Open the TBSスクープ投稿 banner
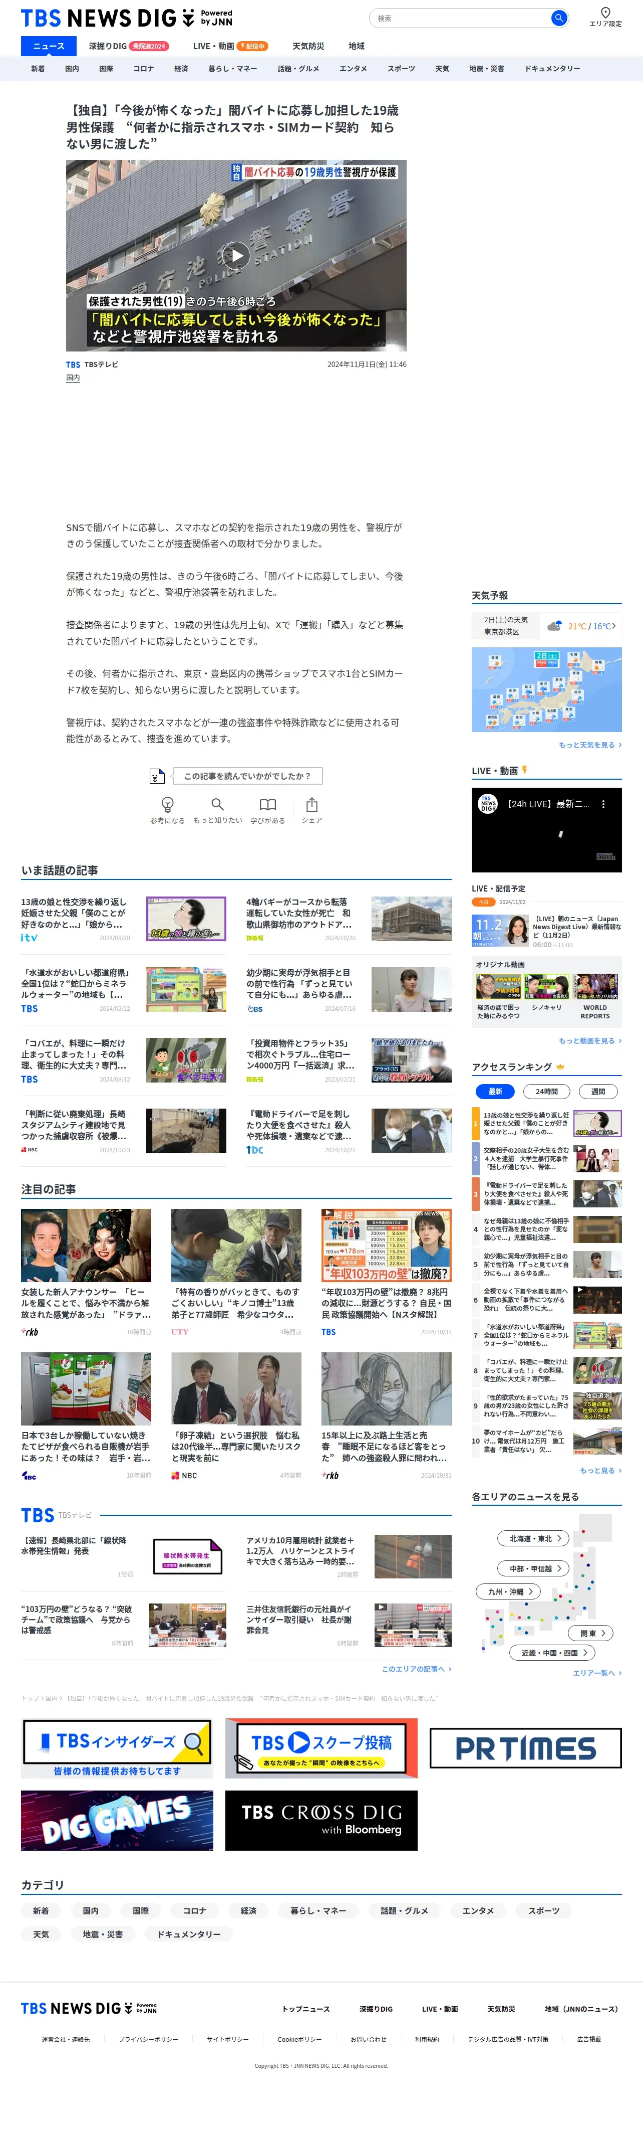The height and width of the screenshot is (2136, 643). tap(321, 1748)
